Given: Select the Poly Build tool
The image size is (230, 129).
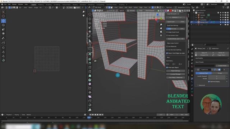Looking at the screenshot, I should pyautogui.click(x=90, y=76).
